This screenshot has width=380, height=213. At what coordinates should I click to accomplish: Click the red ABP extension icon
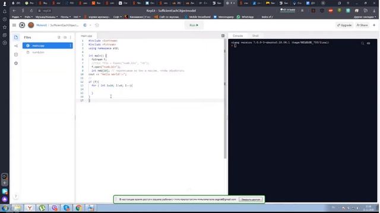(331, 11)
